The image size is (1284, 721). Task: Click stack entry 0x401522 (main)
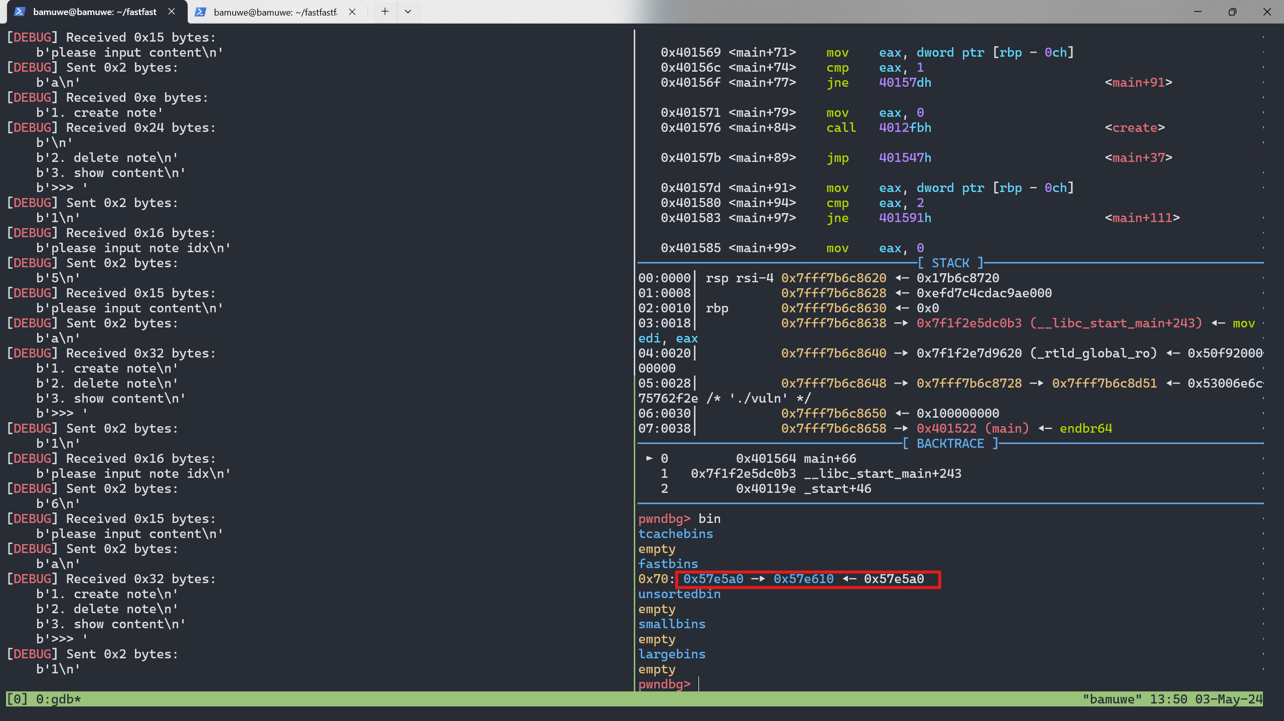click(972, 428)
